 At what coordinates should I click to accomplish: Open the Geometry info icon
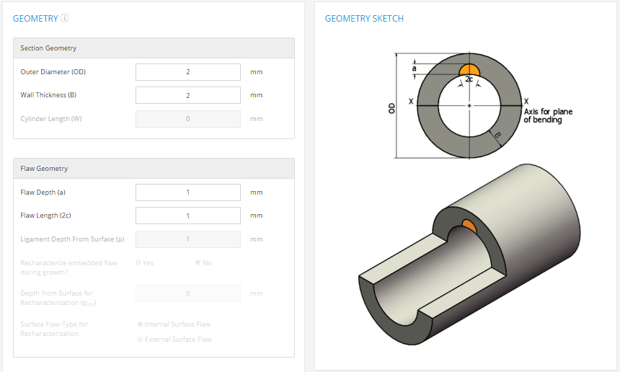(x=64, y=18)
